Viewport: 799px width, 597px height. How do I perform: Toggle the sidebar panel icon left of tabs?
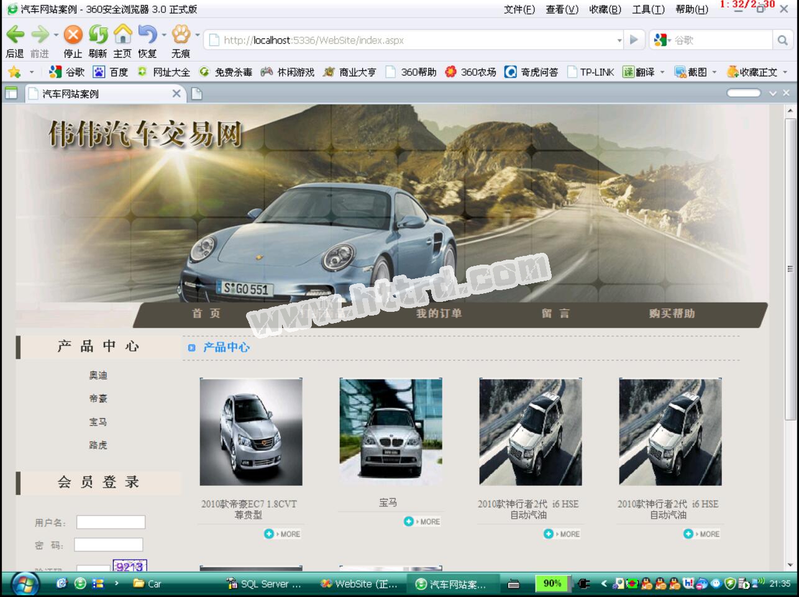coord(11,93)
